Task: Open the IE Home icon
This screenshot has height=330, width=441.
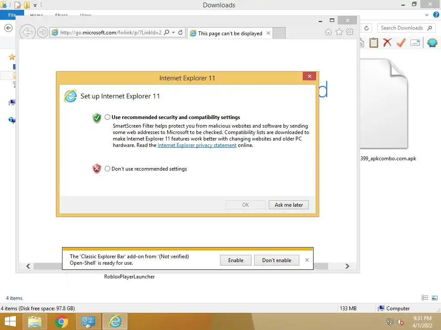Action: pos(328,32)
